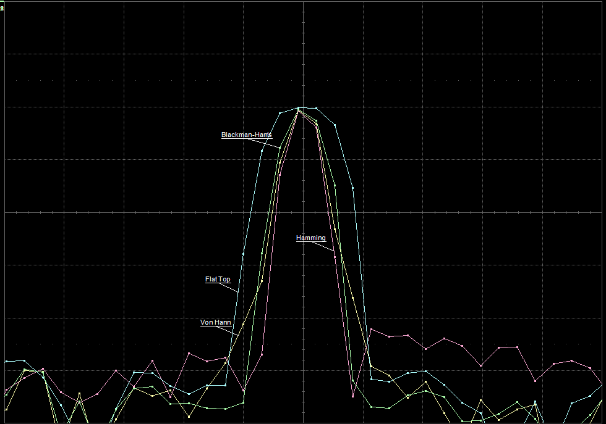Click the pink Hamming point just below the peak on left
The height and width of the screenshot is (424, 606).
[x=280, y=175]
